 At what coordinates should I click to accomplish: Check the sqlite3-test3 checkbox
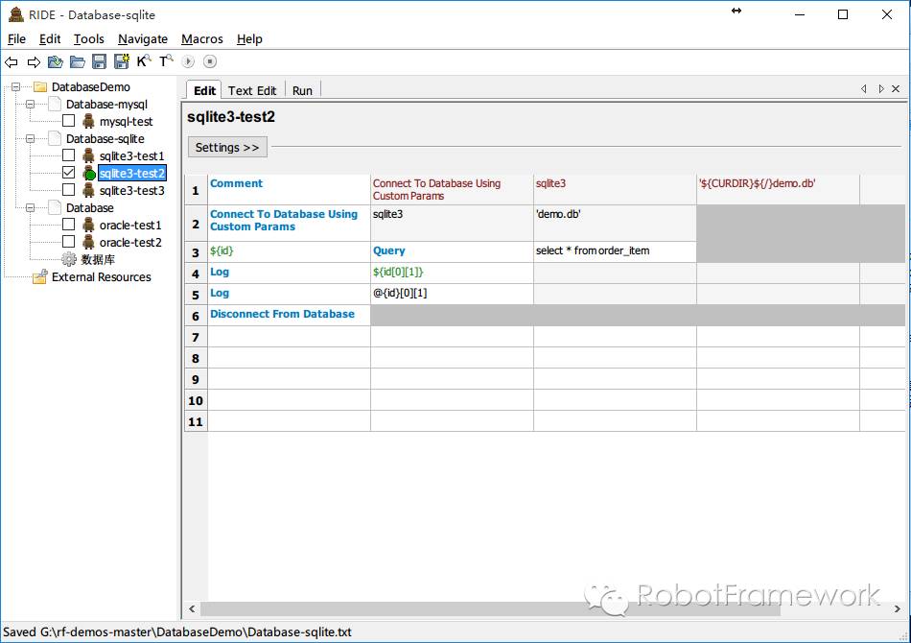68,190
